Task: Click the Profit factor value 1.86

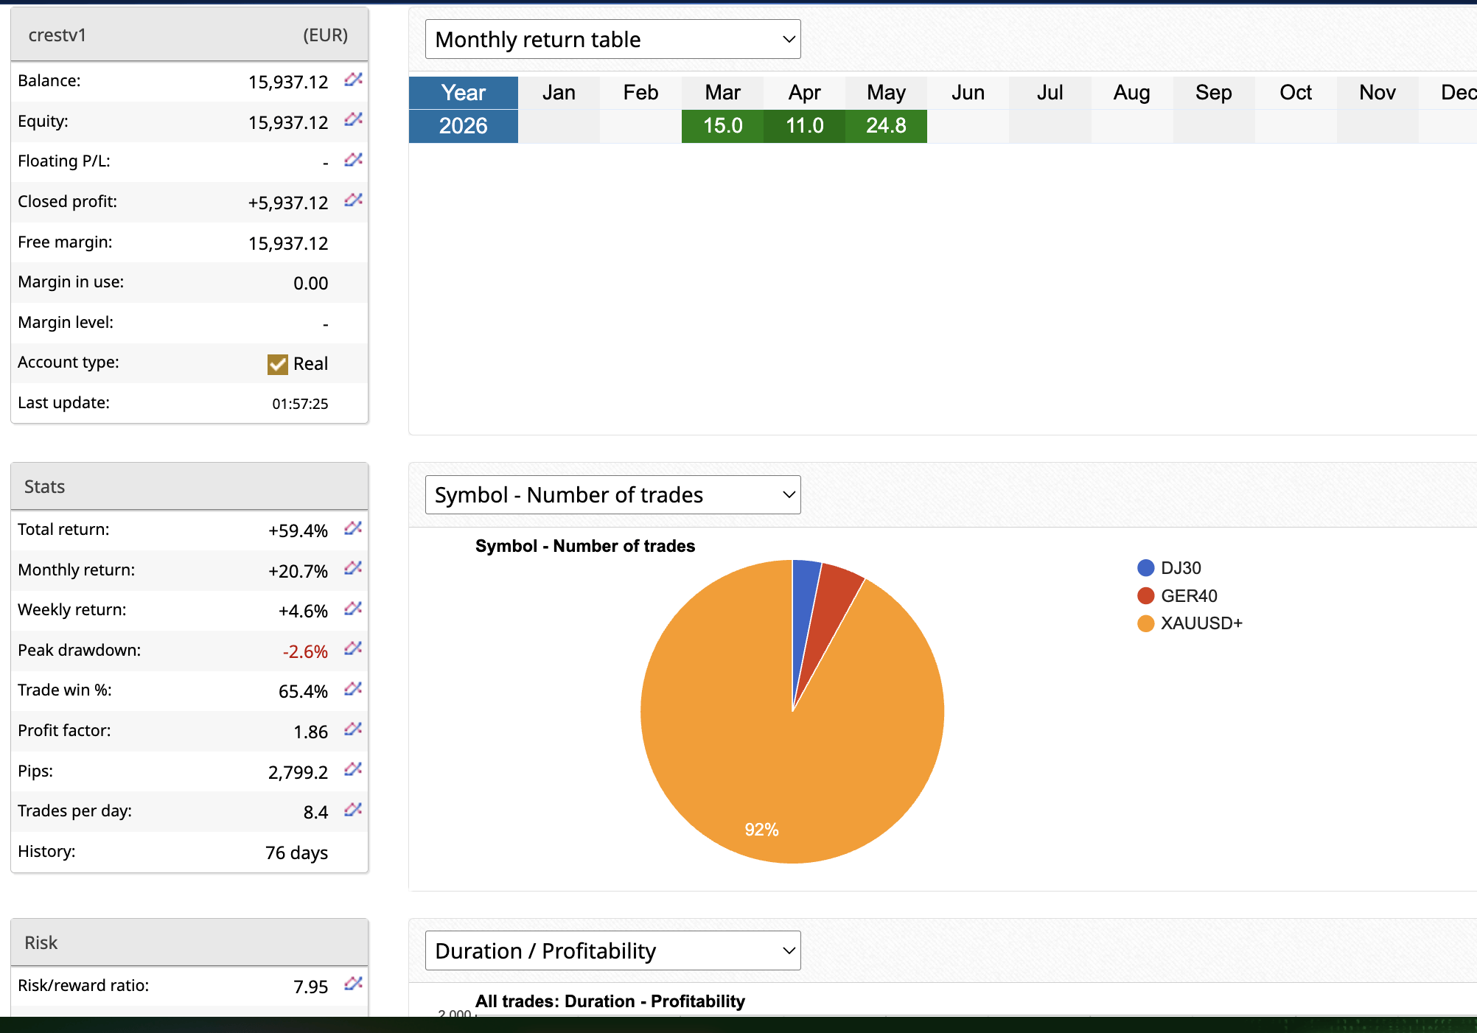Action: [311, 732]
